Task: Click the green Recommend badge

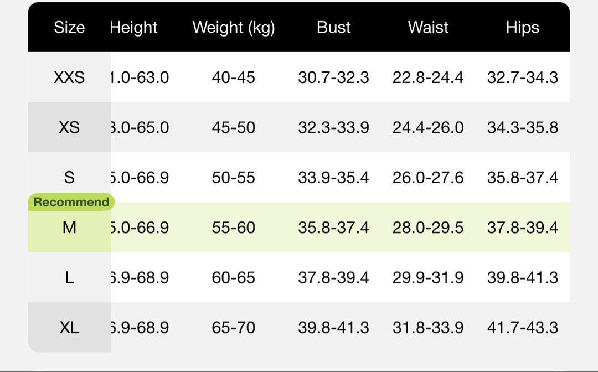Action: [x=71, y=202]
